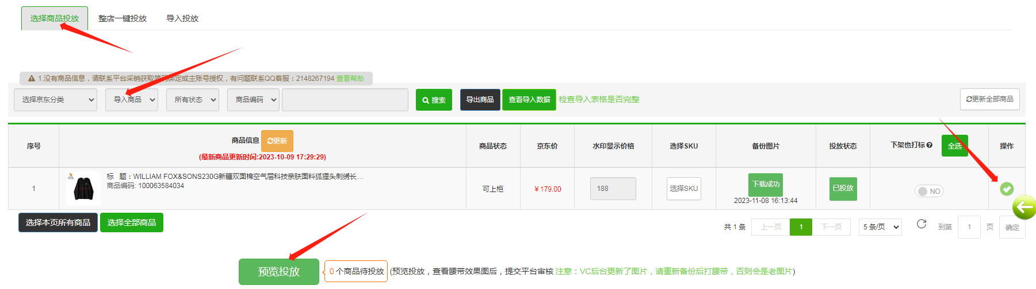Switch to the 导入投放 tab
Screen dimensions: 1036x289
click(x=182, y=18)
